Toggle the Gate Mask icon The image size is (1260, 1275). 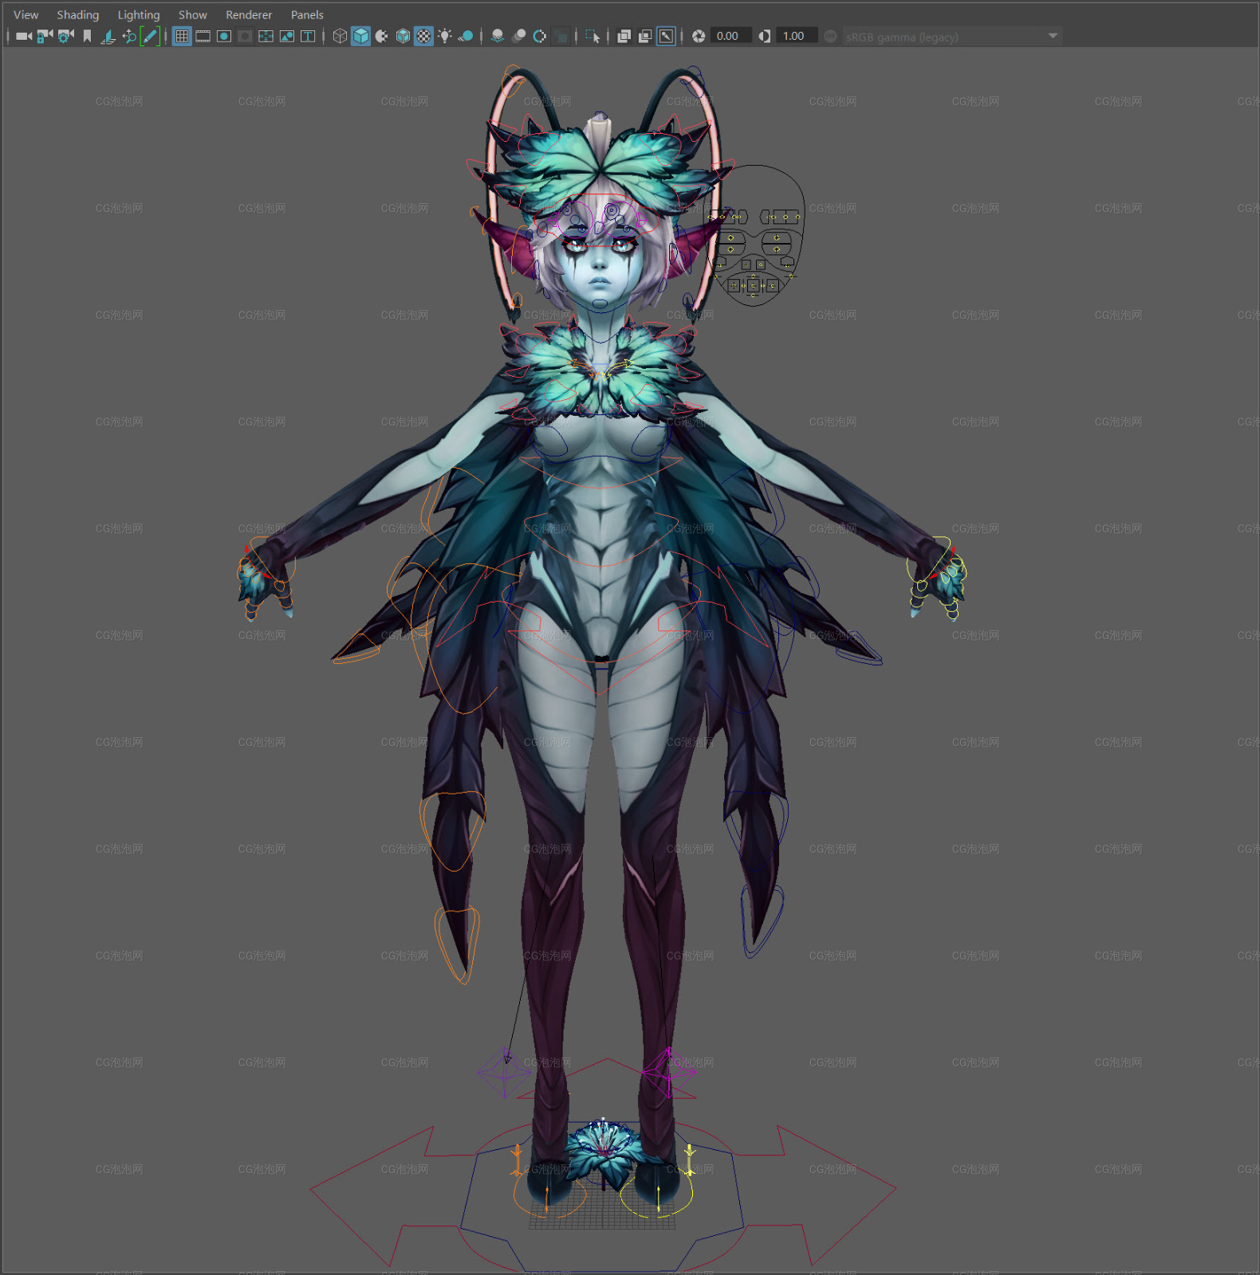(245, 36)
